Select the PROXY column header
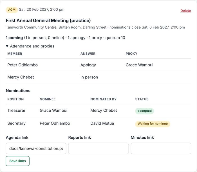Screen dimensions: 197x172 (x=131, y=54)
